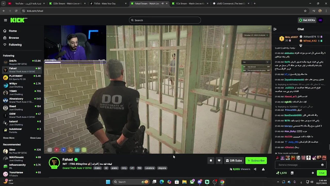330x186 pixels.
Task: Open the Chrome profile avatar
Action: point(320,11)
